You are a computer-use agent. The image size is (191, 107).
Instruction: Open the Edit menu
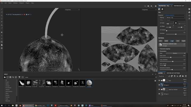[x=6, y=3]
